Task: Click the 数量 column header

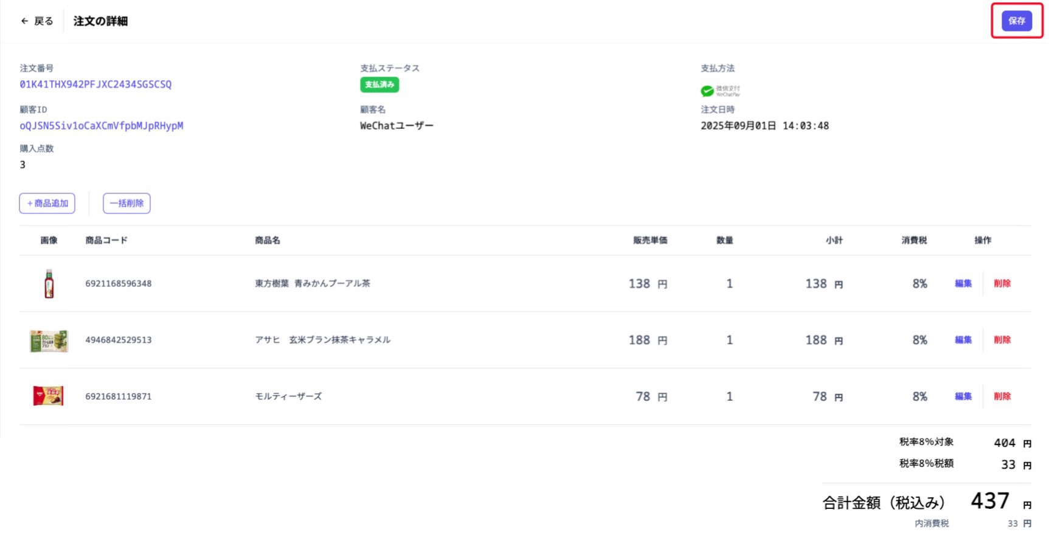Action: [x=724, y=240]
